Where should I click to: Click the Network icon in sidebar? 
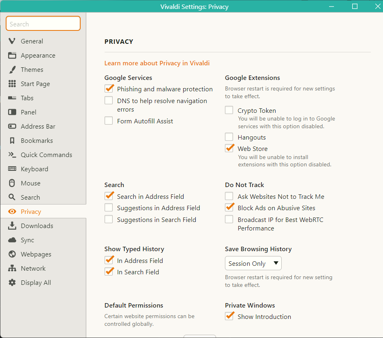[12, 269]
